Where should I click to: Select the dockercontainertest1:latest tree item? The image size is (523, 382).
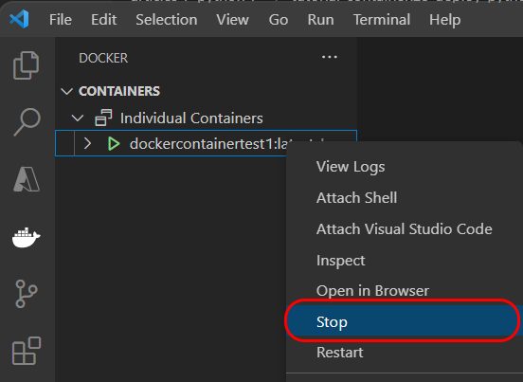pyautogui.click(x=206, y=143)
